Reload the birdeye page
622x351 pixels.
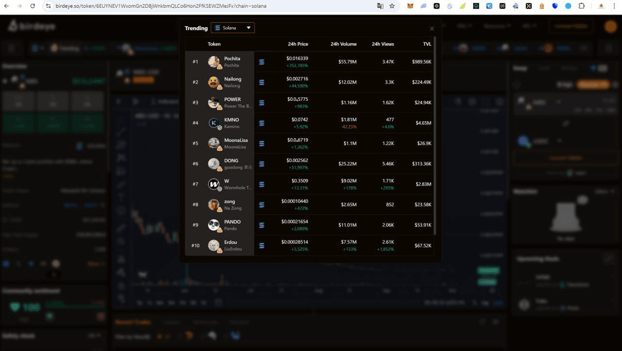33,6
